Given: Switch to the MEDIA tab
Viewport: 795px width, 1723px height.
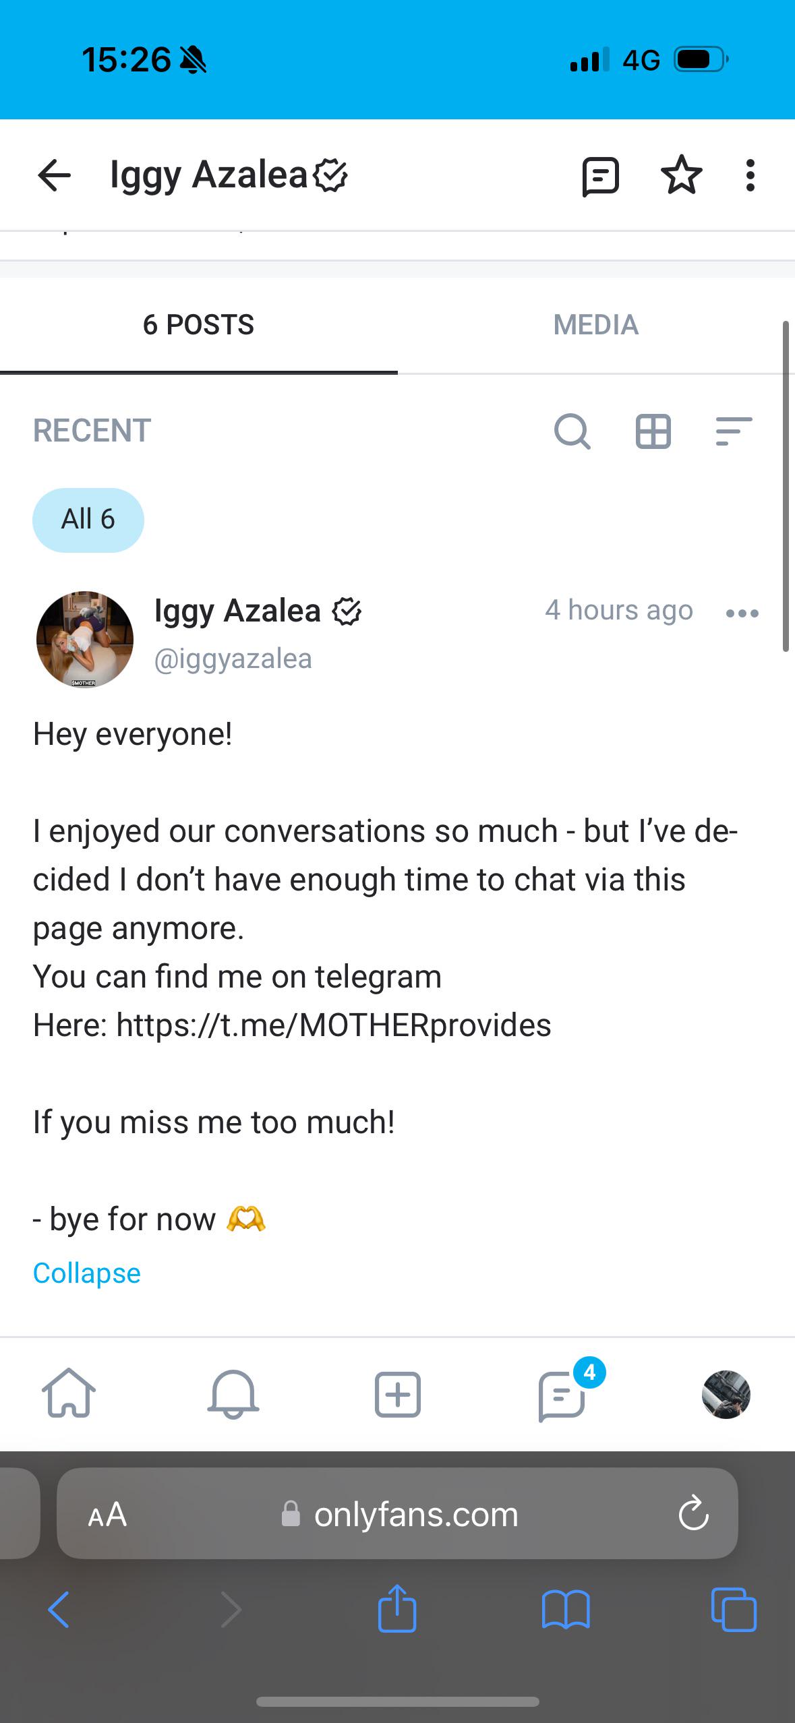Looking at the screenshot, I should pos(595,325).
